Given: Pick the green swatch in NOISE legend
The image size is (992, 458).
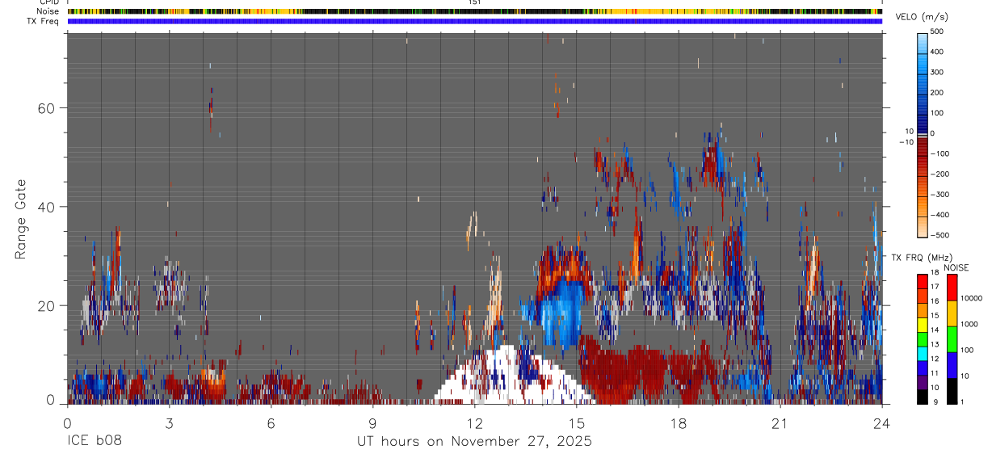Looking at the screenshot, I should pos(951,338).
